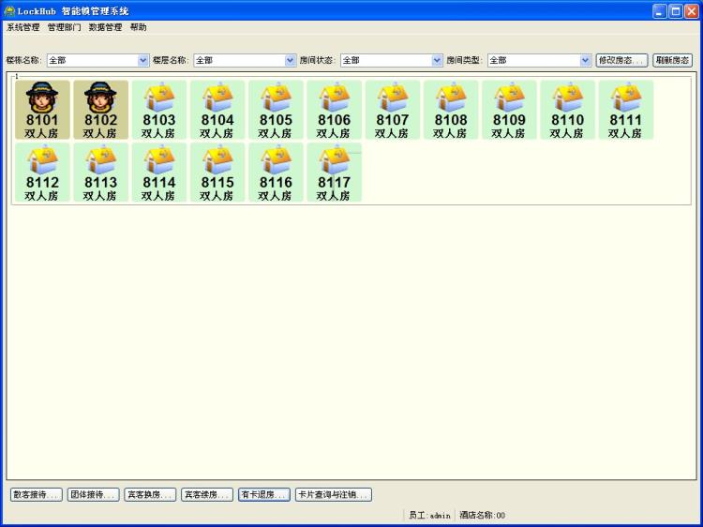Image resolution: width=703 pixels, height=527 pixels.
Task: Open the 房间类型 combo box
Action: coord(585,60)
